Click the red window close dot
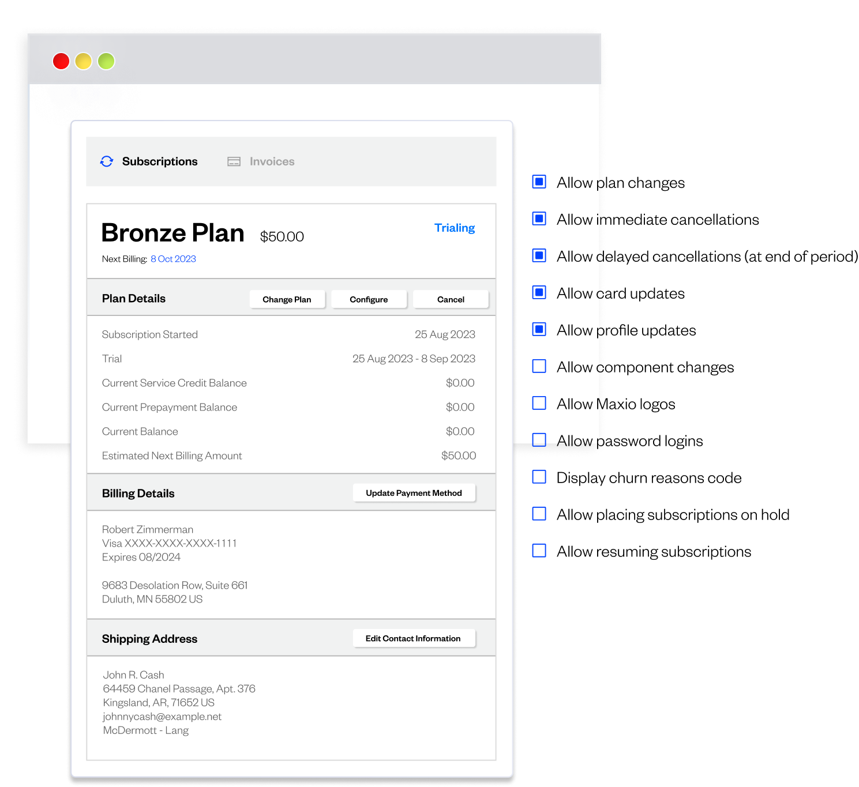 click(61, 61)
